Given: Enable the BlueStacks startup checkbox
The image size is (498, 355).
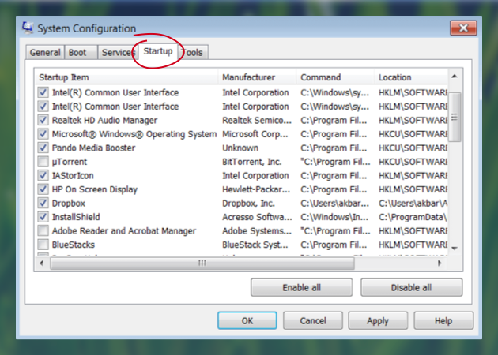Looking at the screenshot, I should point(43,245).
